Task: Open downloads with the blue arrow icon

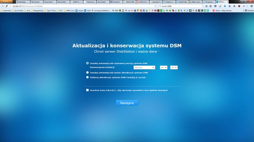Action: pyautogui.click(x=225, y=6)
